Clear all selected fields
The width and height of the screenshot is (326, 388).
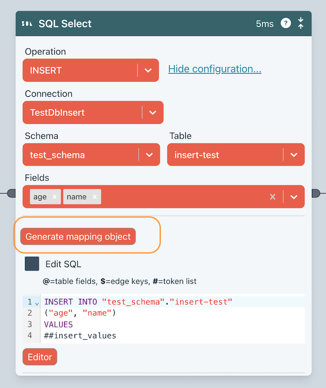click(273, 197)
